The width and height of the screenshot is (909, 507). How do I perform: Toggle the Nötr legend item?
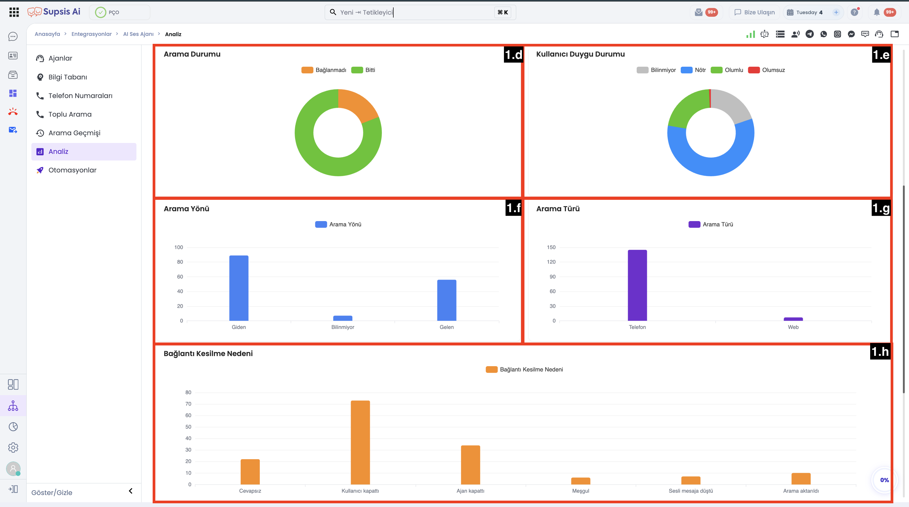(x=693, y=70)
